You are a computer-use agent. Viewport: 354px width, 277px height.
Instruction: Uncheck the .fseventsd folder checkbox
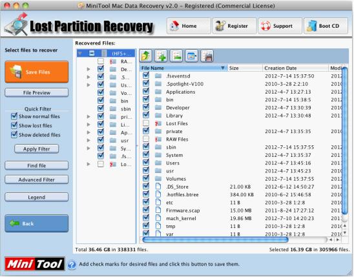(146, 76)
